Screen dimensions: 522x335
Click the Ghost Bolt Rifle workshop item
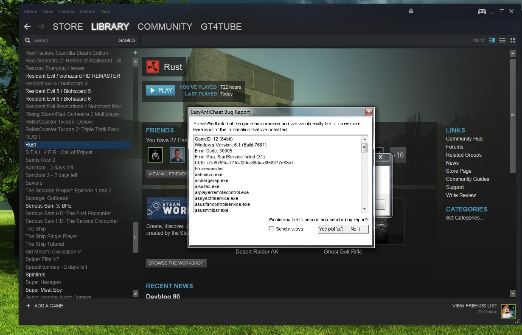[343, 251]
